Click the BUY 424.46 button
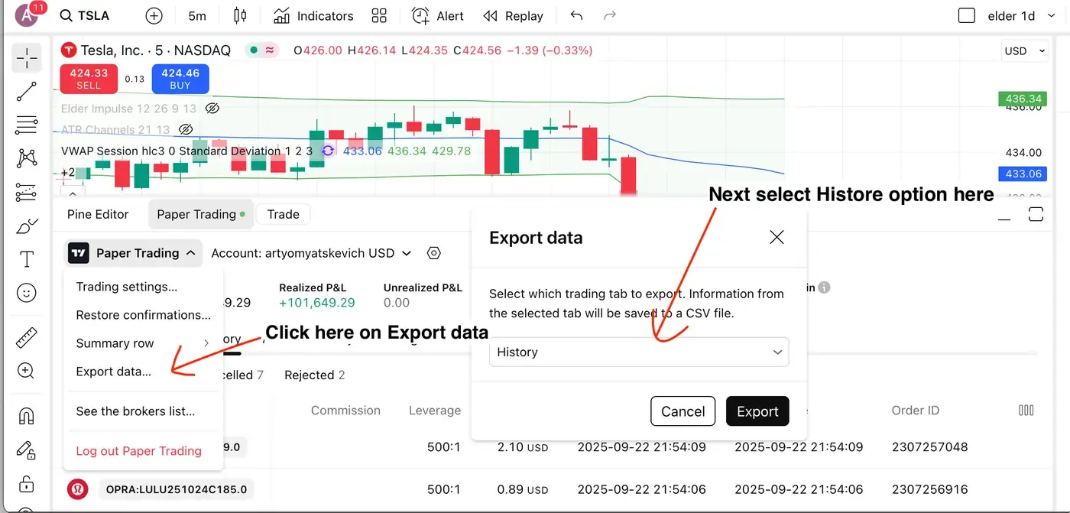Viewport: 1070px width, 513px height. 180,79
